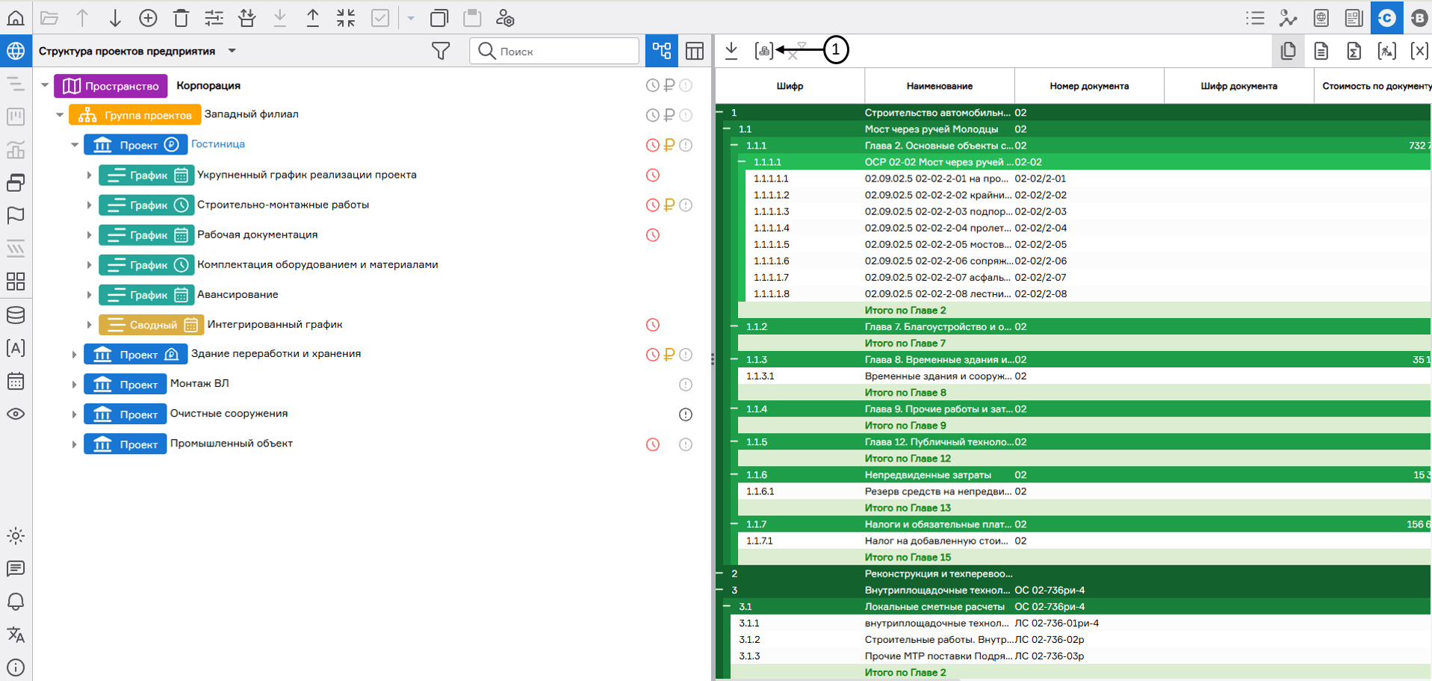
Task: Switch to table view mode
Action: (x=695, y=51)
